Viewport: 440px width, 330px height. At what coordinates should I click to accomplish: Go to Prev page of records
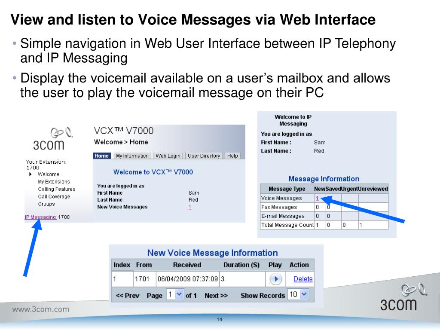click(127, 296)
